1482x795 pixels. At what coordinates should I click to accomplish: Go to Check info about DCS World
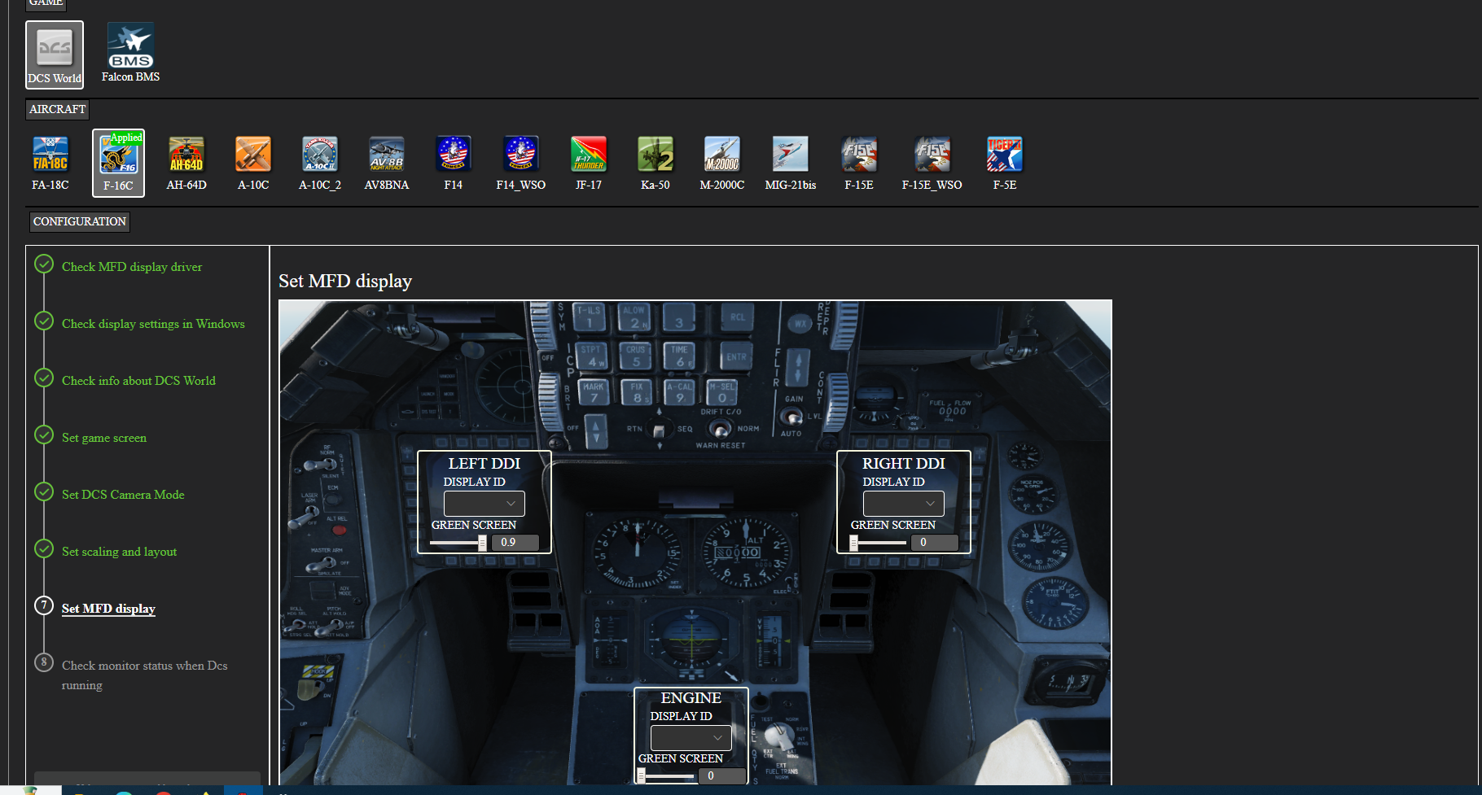click(138, 381)
